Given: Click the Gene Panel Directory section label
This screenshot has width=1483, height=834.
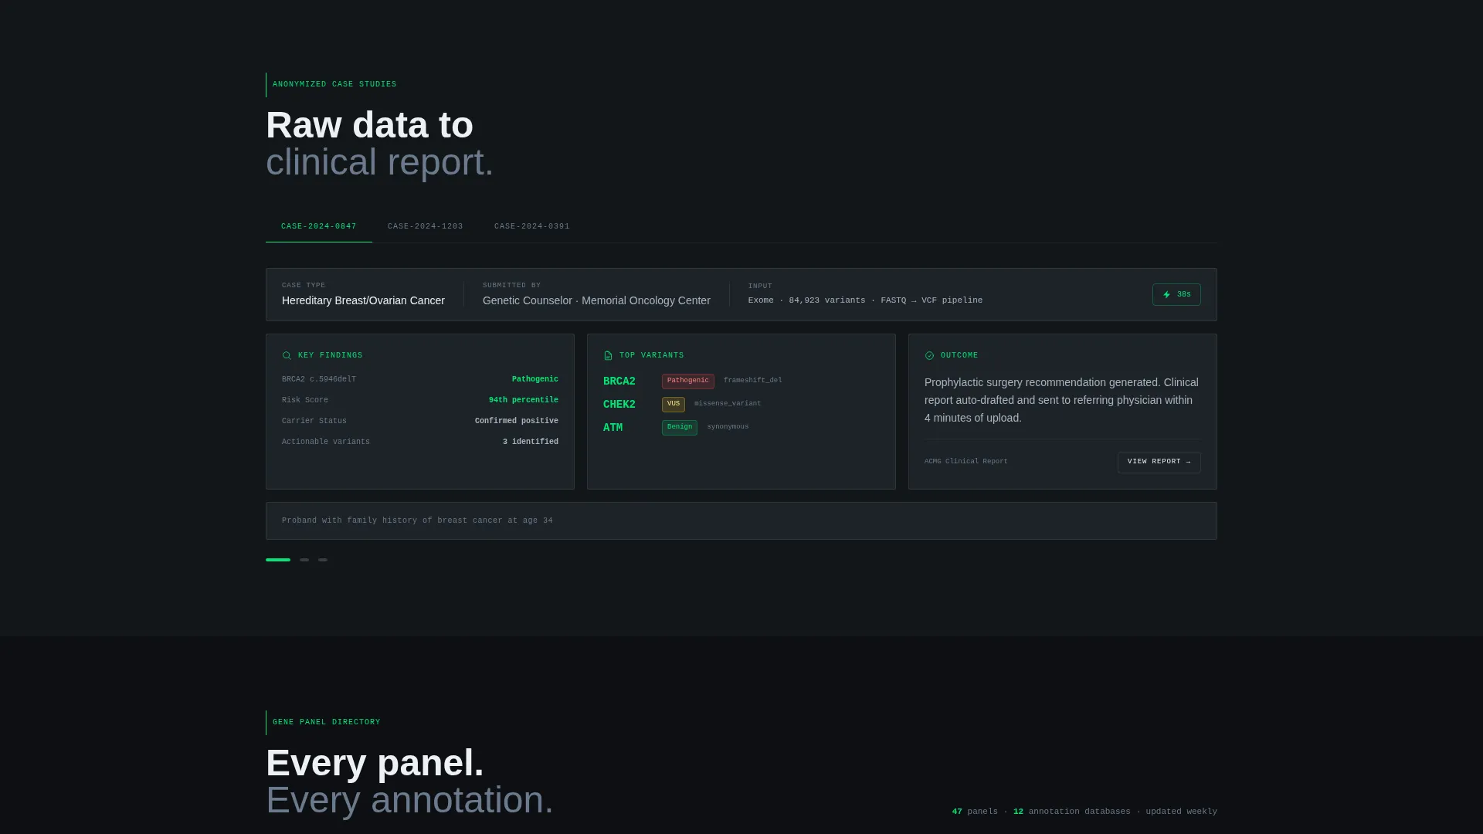Looking at the screenshot, I should tap(326, 722).
